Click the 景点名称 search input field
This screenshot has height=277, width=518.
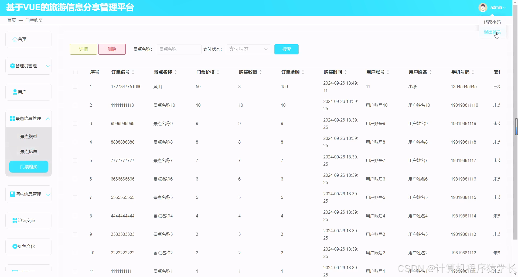178,49
